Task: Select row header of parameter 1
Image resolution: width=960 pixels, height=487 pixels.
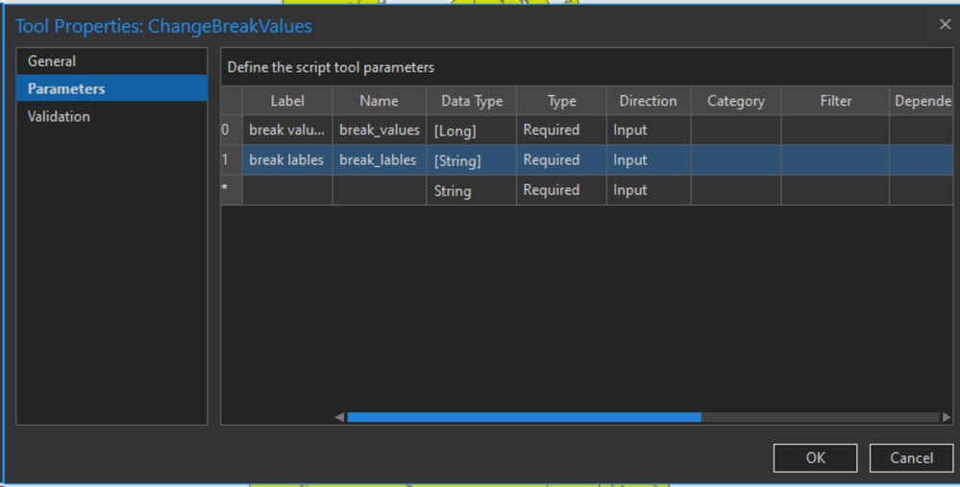Action: [x=231, y=160]
